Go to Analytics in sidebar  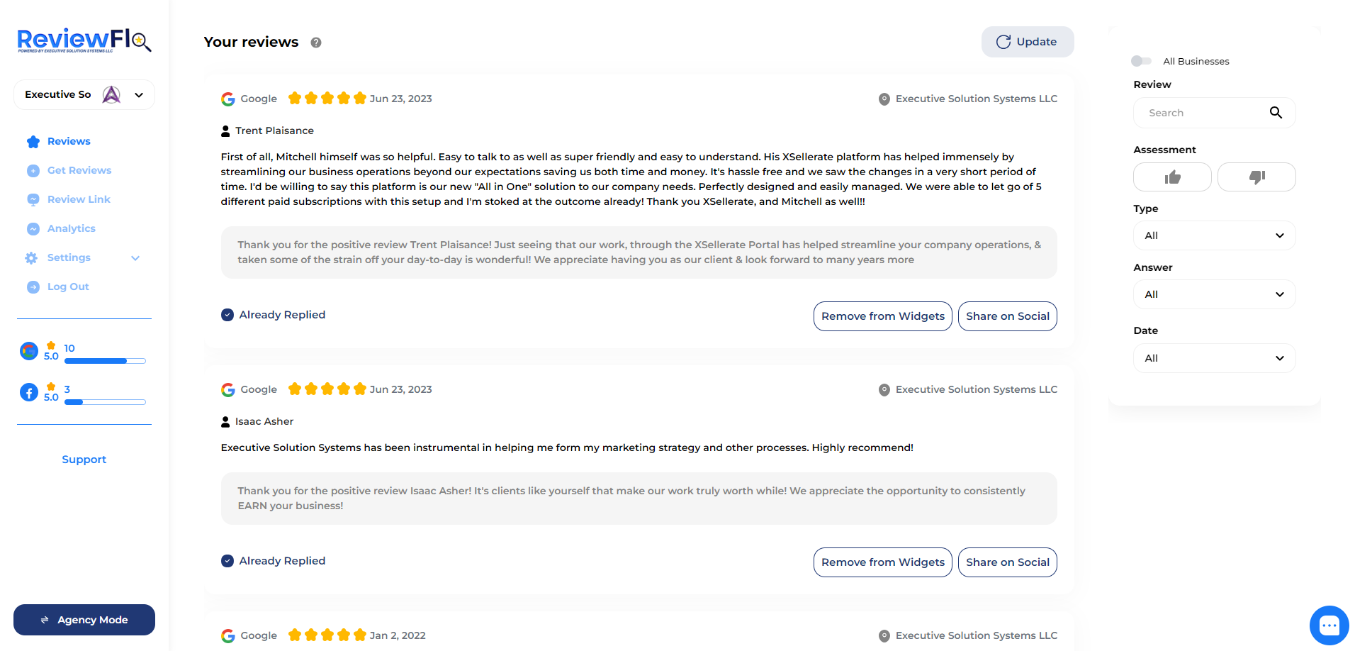[x=71, y=228]
